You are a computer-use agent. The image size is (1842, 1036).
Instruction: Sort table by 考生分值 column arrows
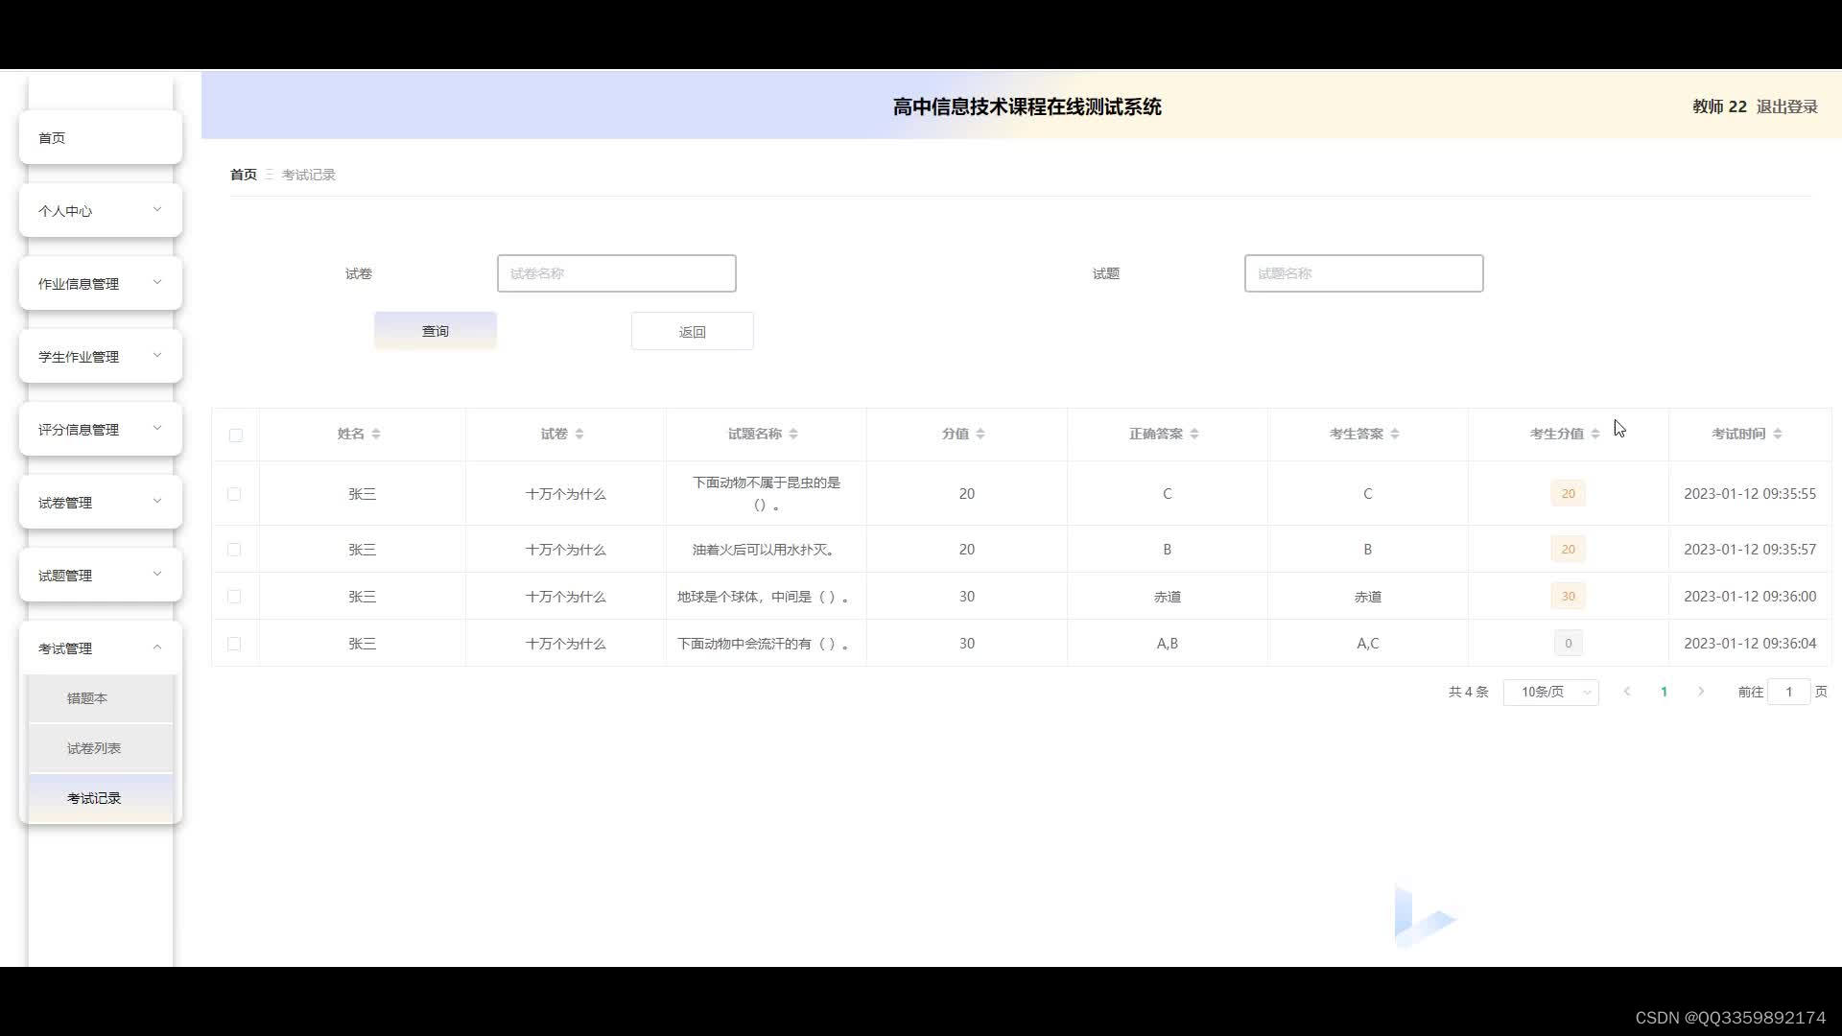point(1595,435)
